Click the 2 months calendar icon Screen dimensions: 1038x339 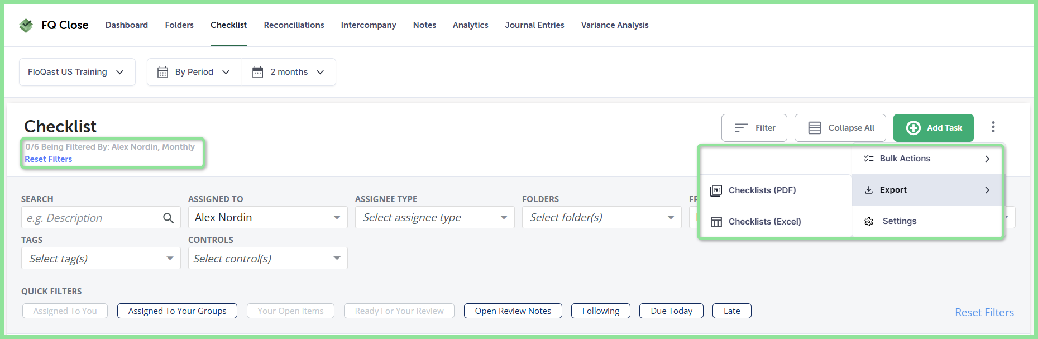[x=257, y=72]
